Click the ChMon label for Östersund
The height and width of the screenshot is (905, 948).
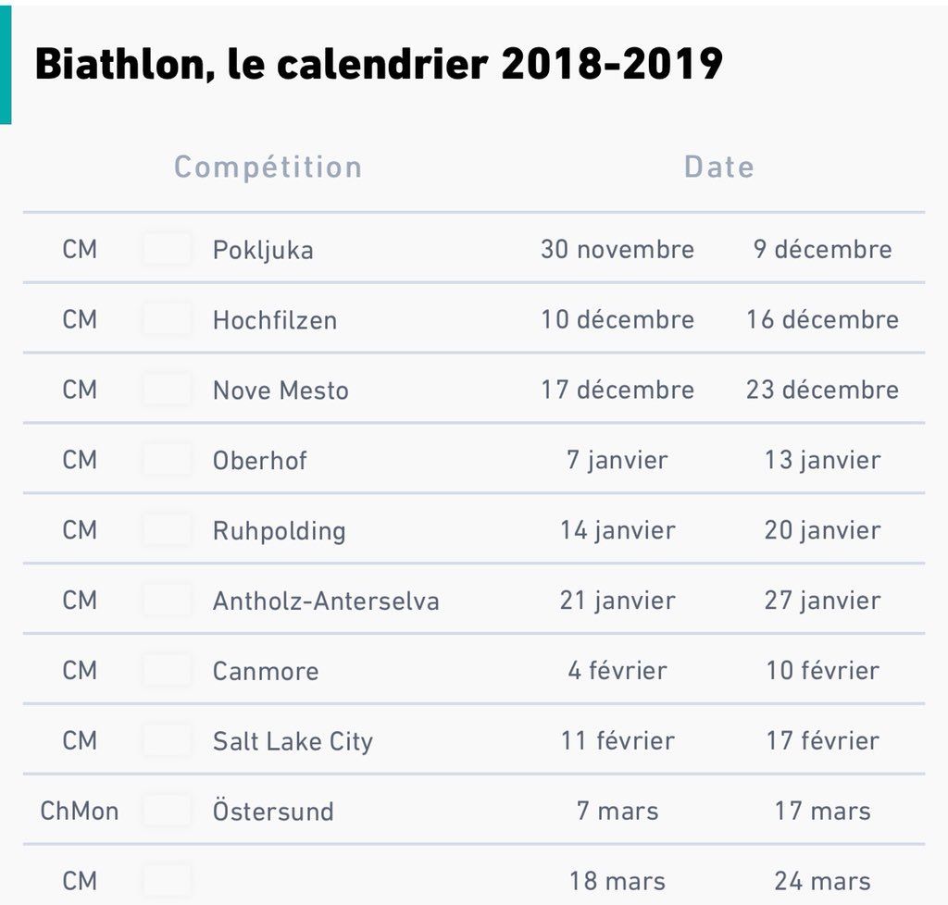point(80,812)
